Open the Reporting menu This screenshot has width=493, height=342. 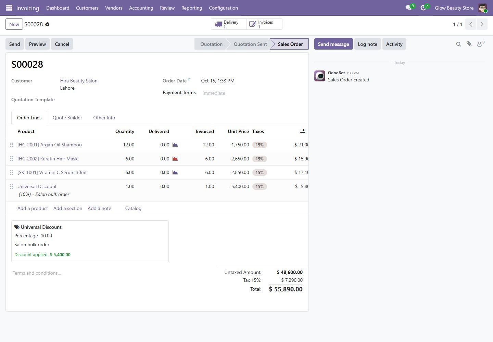tap(192, 8)
